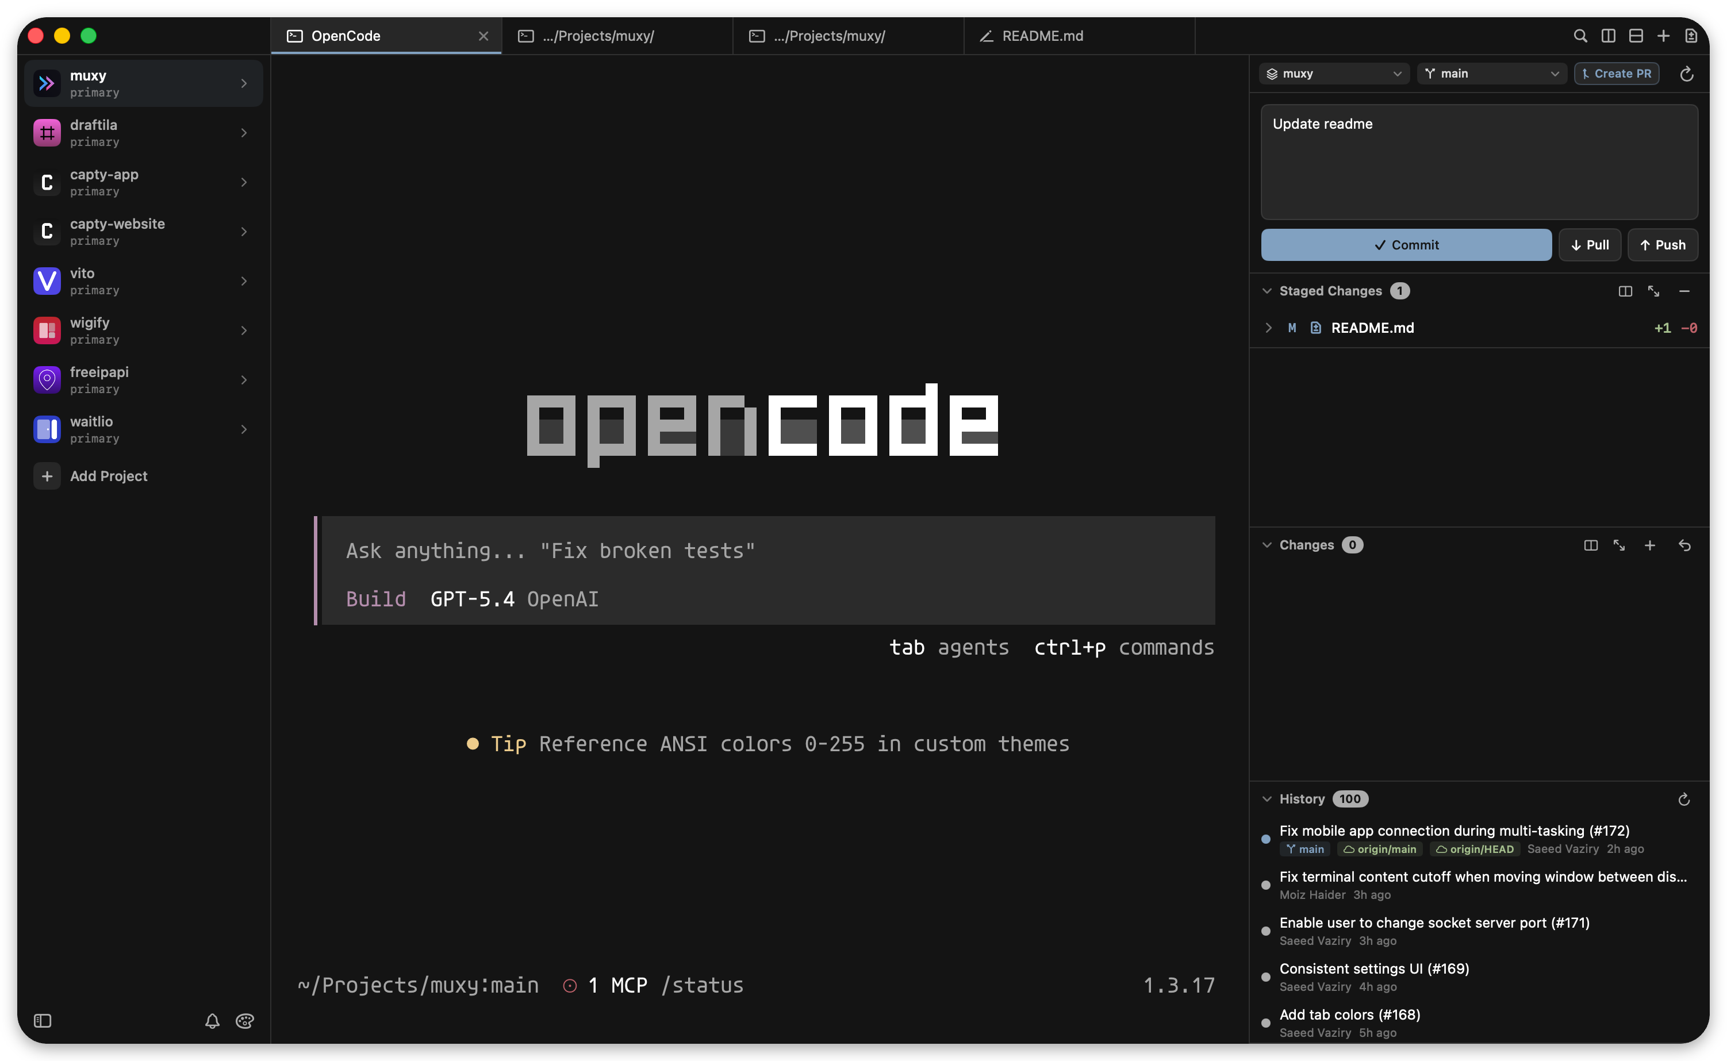This screenshot has height=1061, width=1727.
Task: Refresh the git panel next to Create PR
Action: click(x=1686, y=74)
